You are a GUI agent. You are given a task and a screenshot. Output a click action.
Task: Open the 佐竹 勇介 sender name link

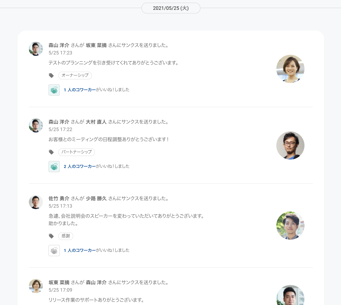click(x=59, y=199)
